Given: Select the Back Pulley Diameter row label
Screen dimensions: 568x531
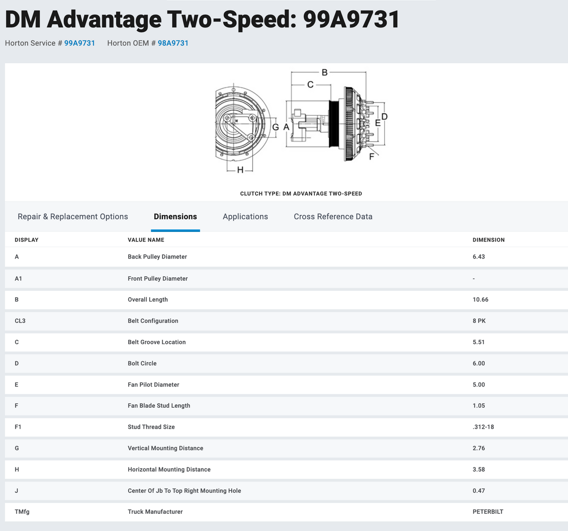Looking at the screenshot, I should click(x=157, y=257).
